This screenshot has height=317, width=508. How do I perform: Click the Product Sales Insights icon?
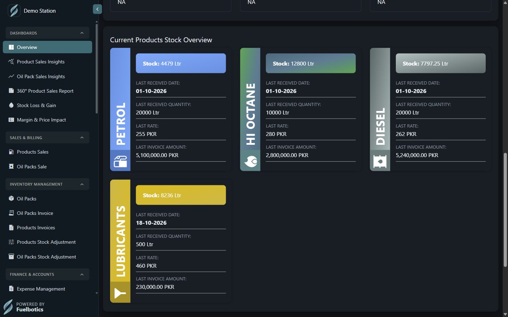(x=11, y=62)
